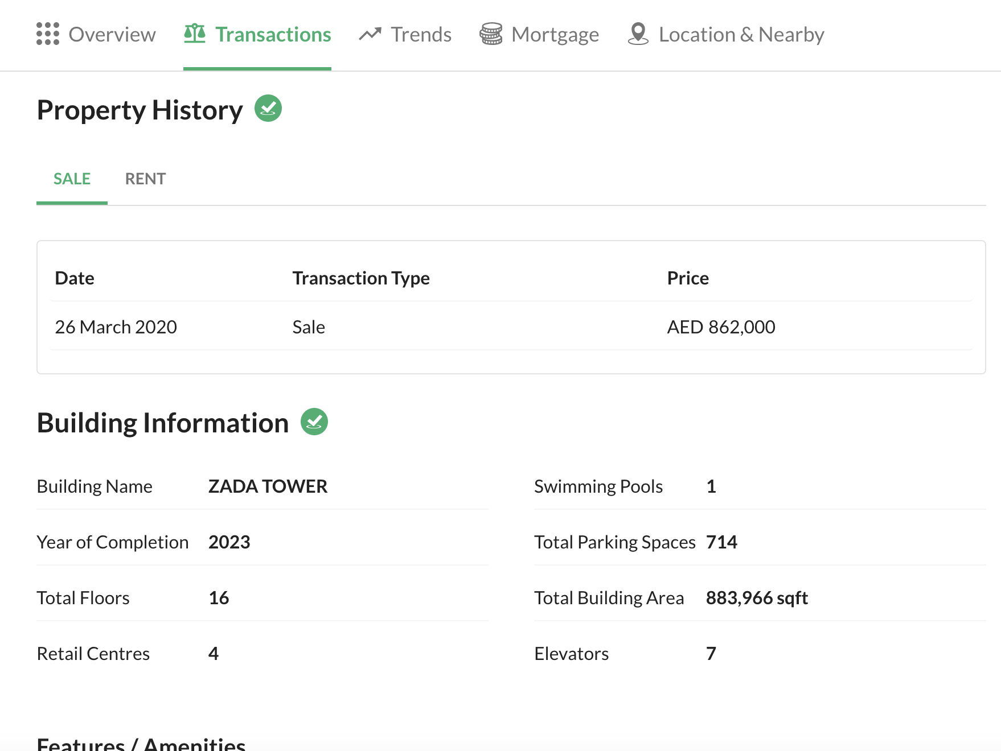
Task: Click the ZADA TOWER building name
Action: (268, 486)
